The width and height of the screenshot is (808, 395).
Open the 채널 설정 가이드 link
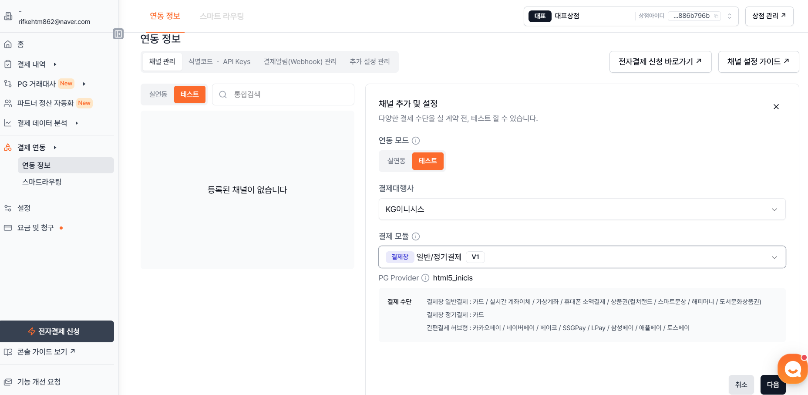tap(759, 62)
